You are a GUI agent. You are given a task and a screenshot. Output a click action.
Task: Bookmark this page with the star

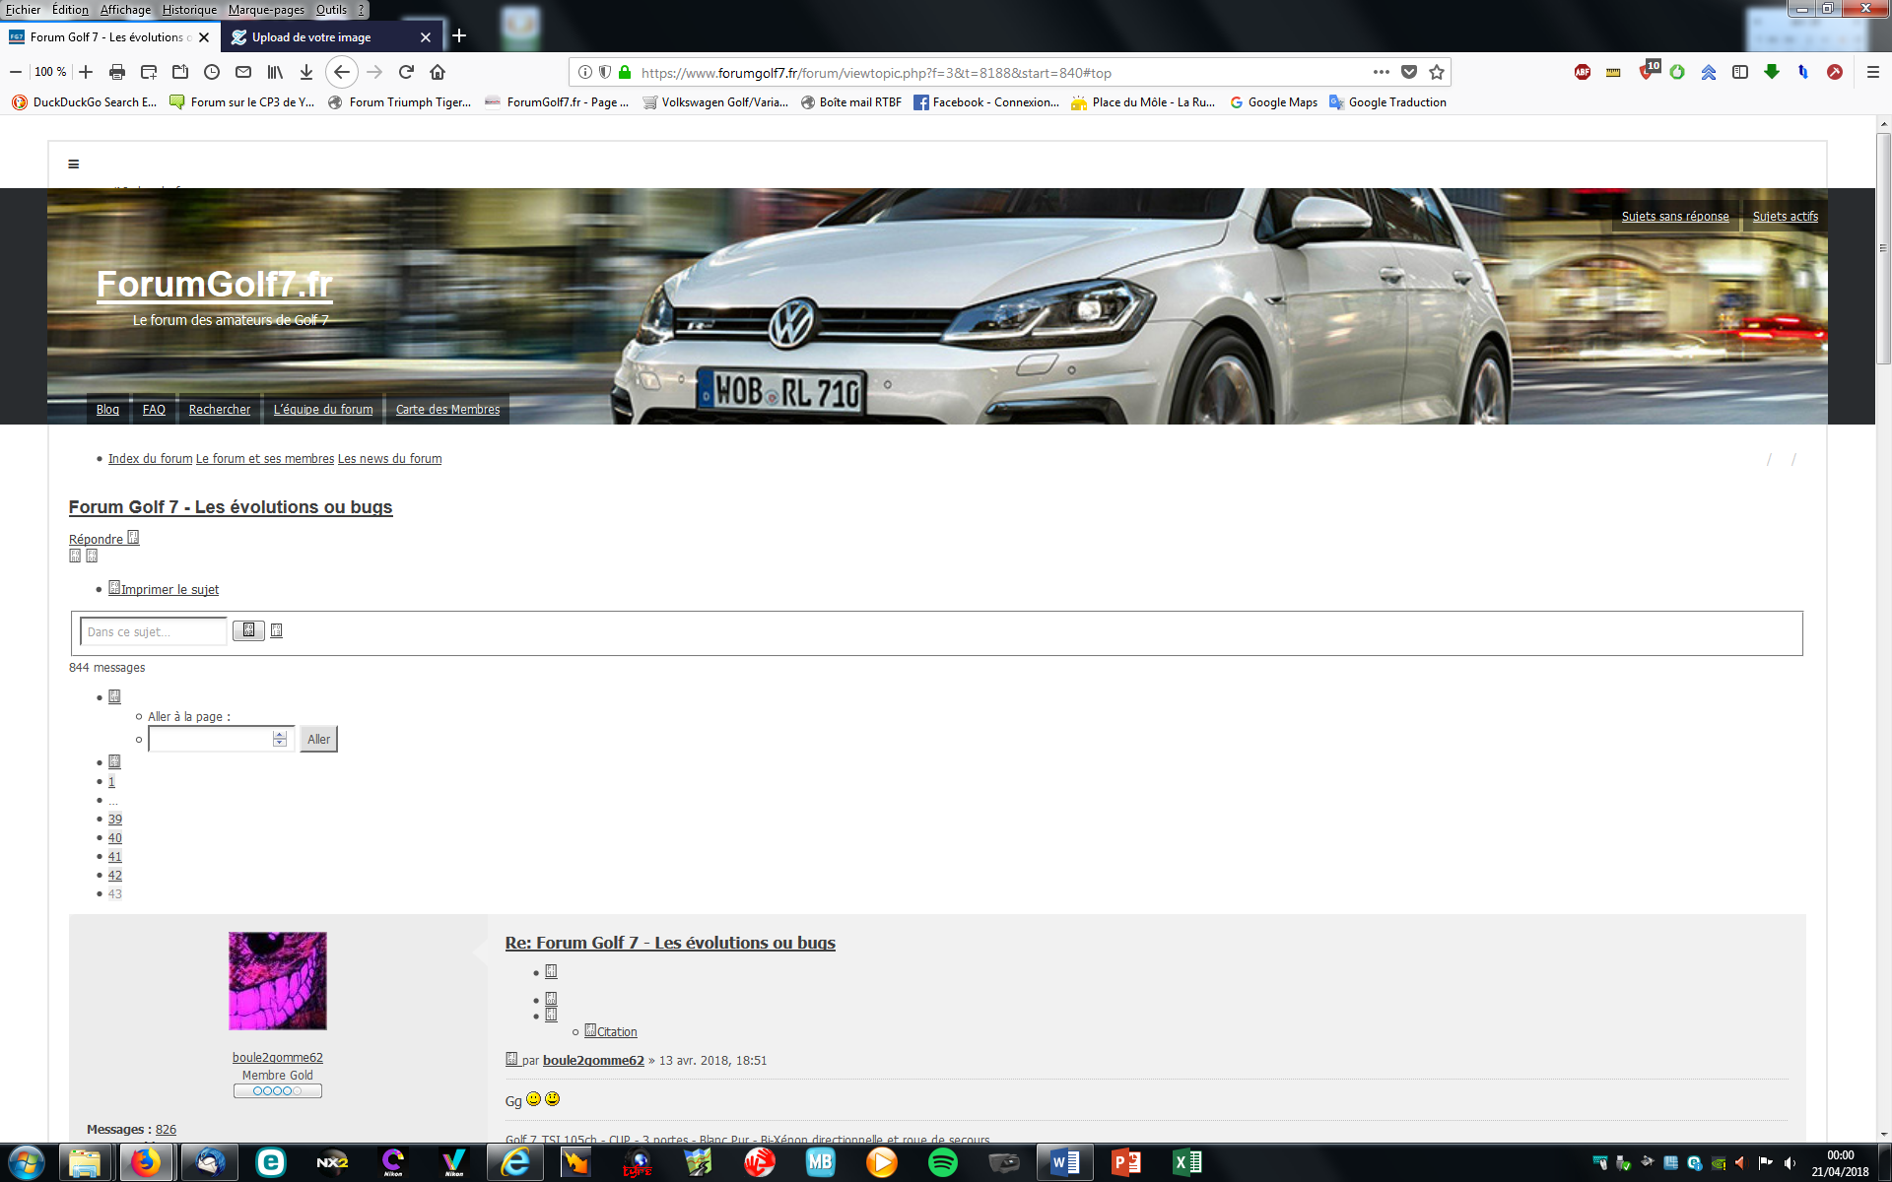(1437, 72)
